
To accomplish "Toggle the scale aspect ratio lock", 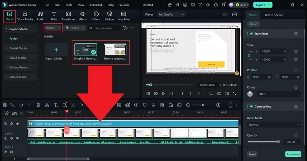I will 249,56.
